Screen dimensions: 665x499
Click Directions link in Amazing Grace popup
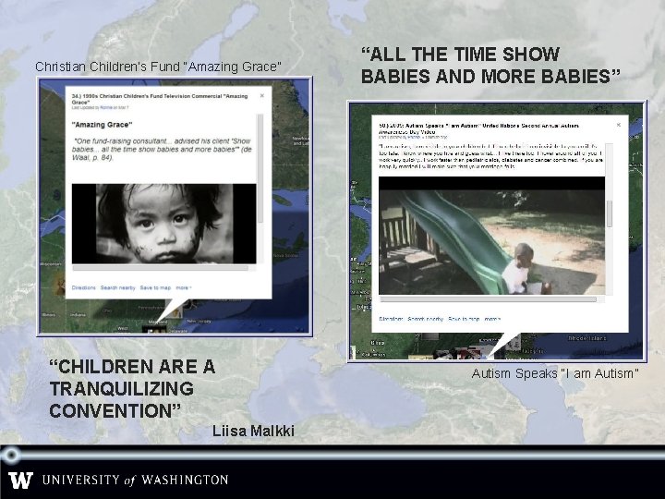(83, 287)
